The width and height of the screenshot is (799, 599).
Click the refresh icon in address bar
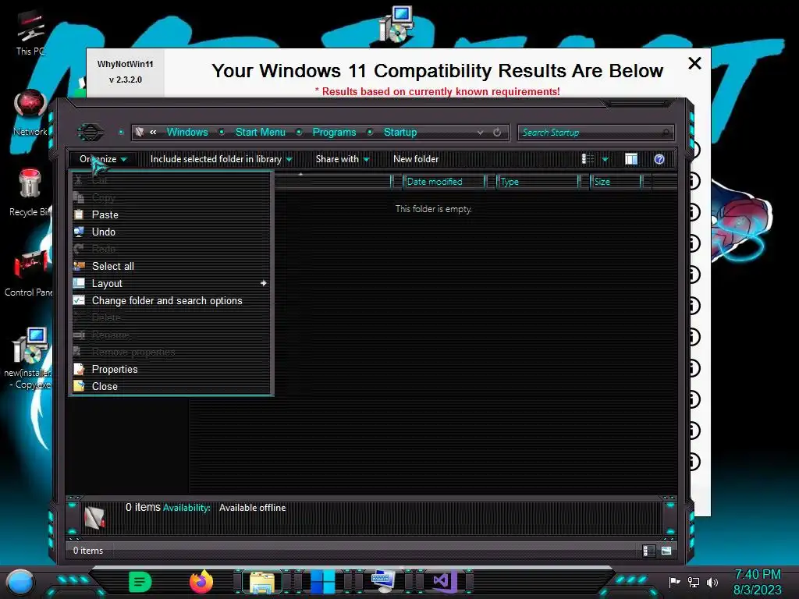(x=497, y=133)
